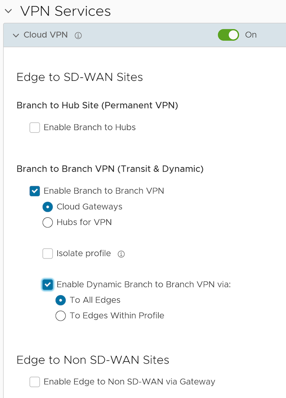Choose To Edges Within Profile option

(x=60, y=316)
